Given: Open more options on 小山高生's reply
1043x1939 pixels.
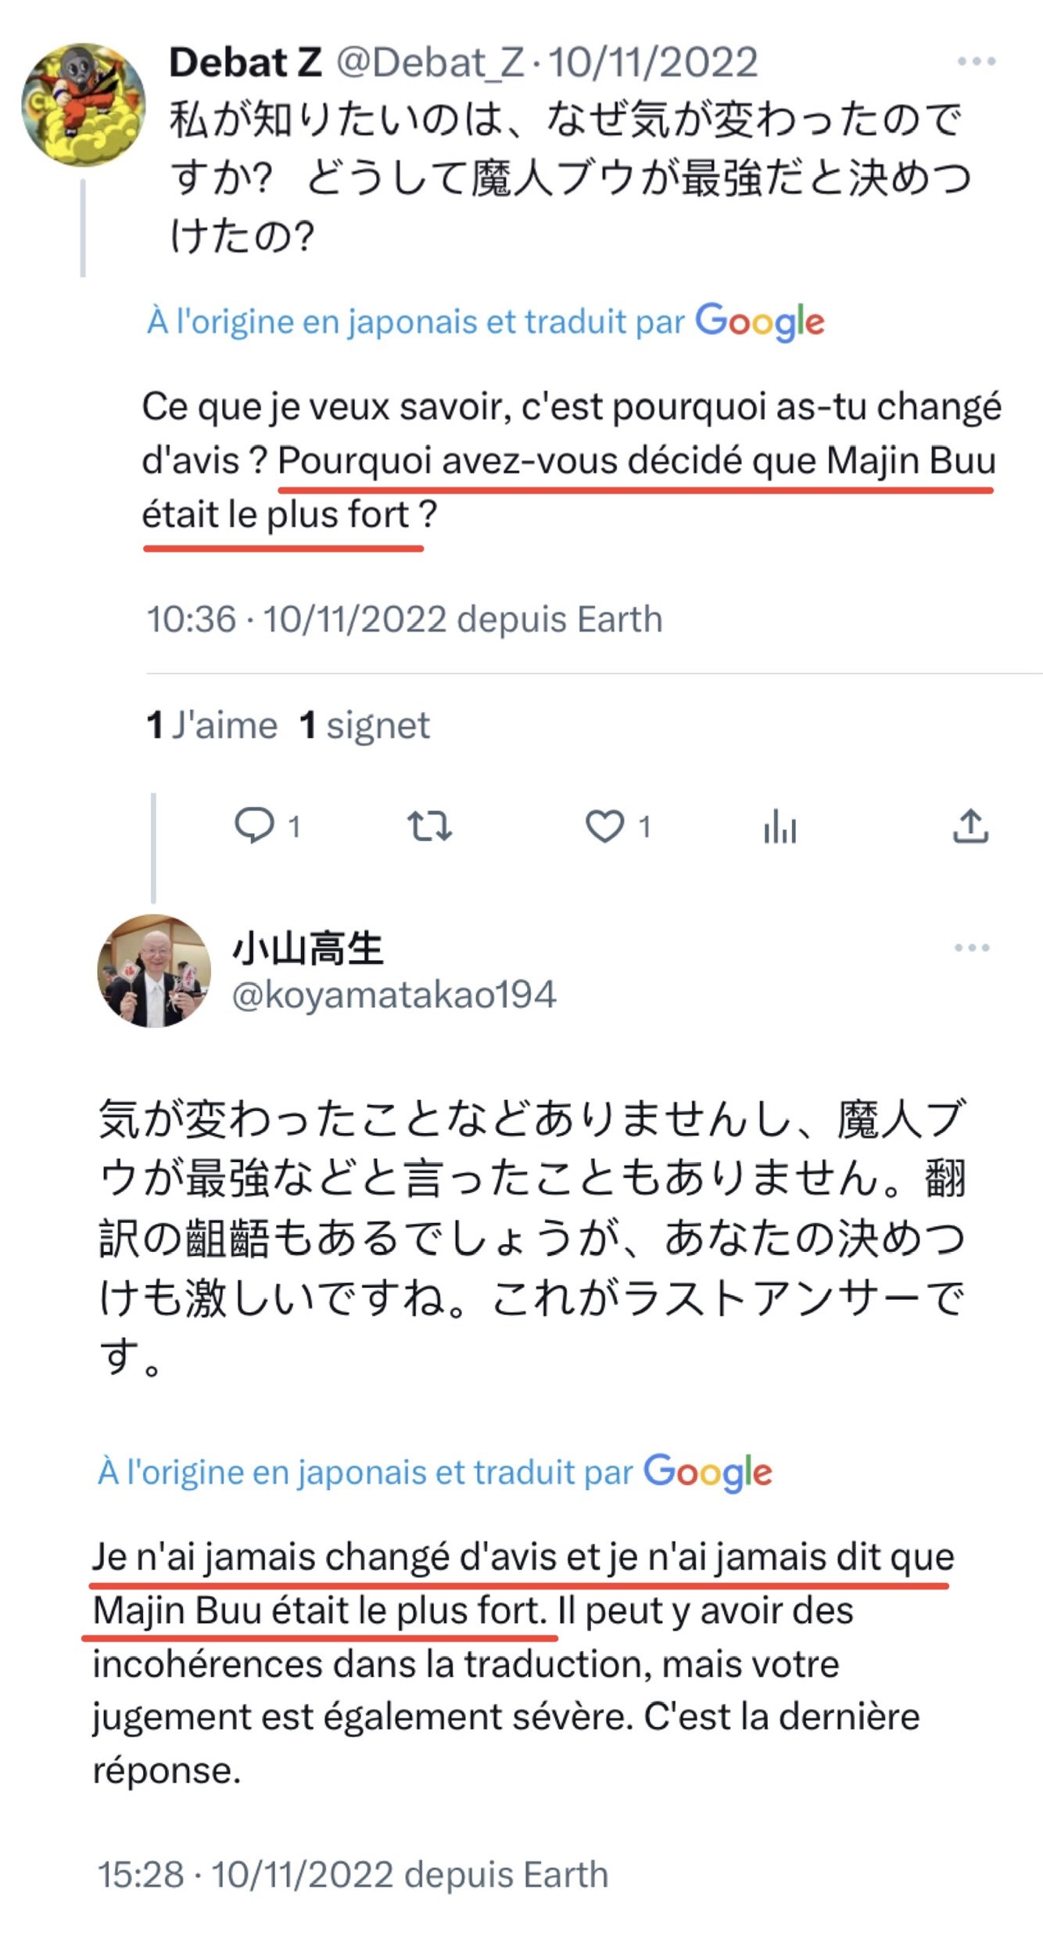Looking at the screenshot, I should pos(972,948).
